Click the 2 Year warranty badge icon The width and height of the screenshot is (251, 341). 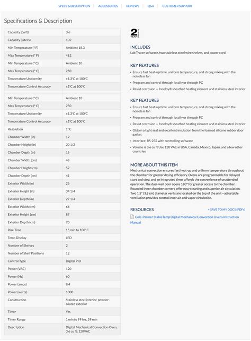point(135,33)
